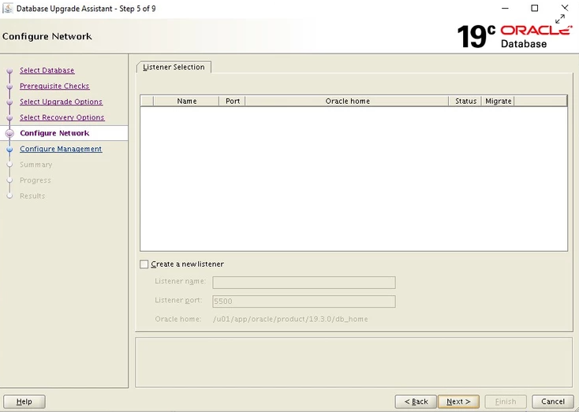Click the Name column header
579x414 pixels.
(x=186, y=101)
